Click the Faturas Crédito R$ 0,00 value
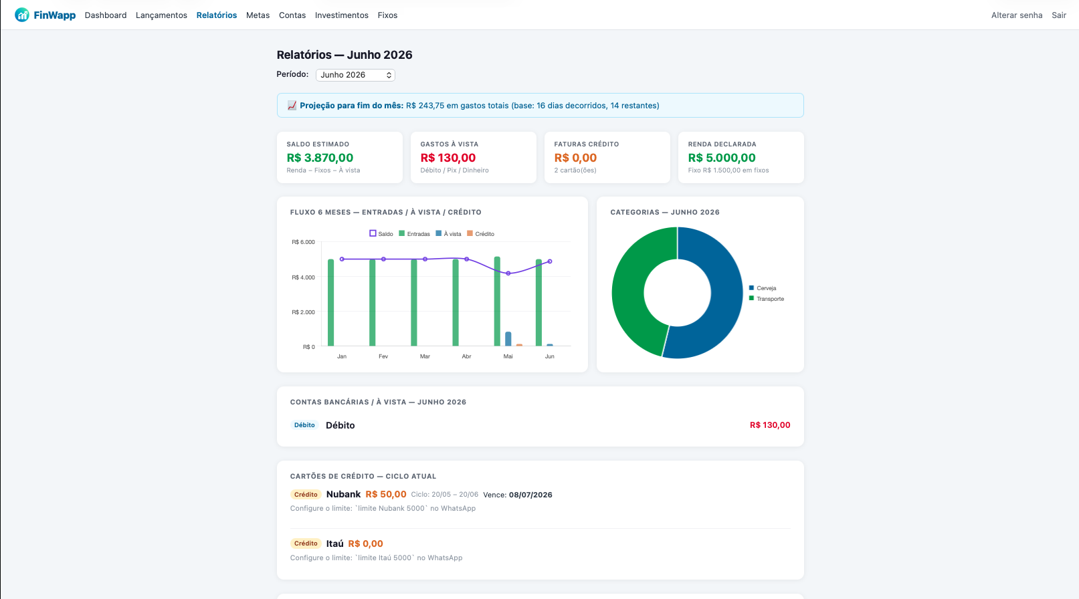The image size is (1079, 599). click(575, 158)
